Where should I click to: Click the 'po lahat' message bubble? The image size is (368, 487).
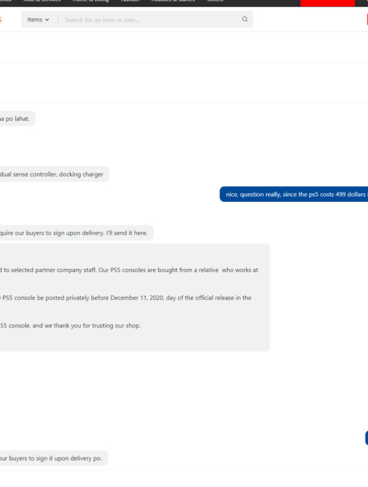(18, 119)
